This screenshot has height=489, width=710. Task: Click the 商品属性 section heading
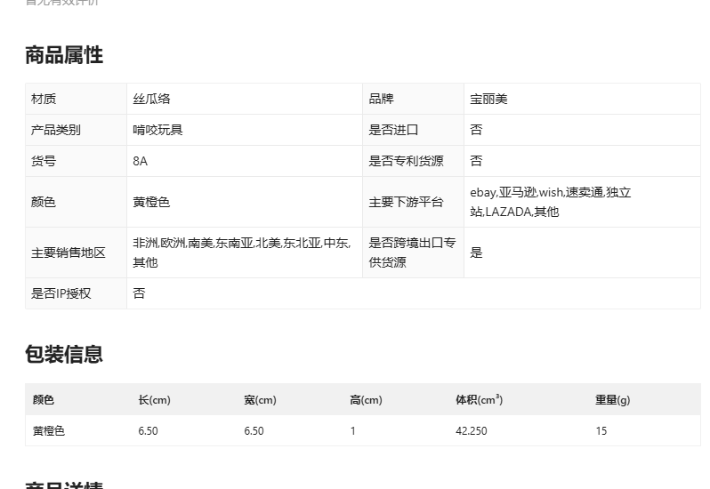point(64,55)
